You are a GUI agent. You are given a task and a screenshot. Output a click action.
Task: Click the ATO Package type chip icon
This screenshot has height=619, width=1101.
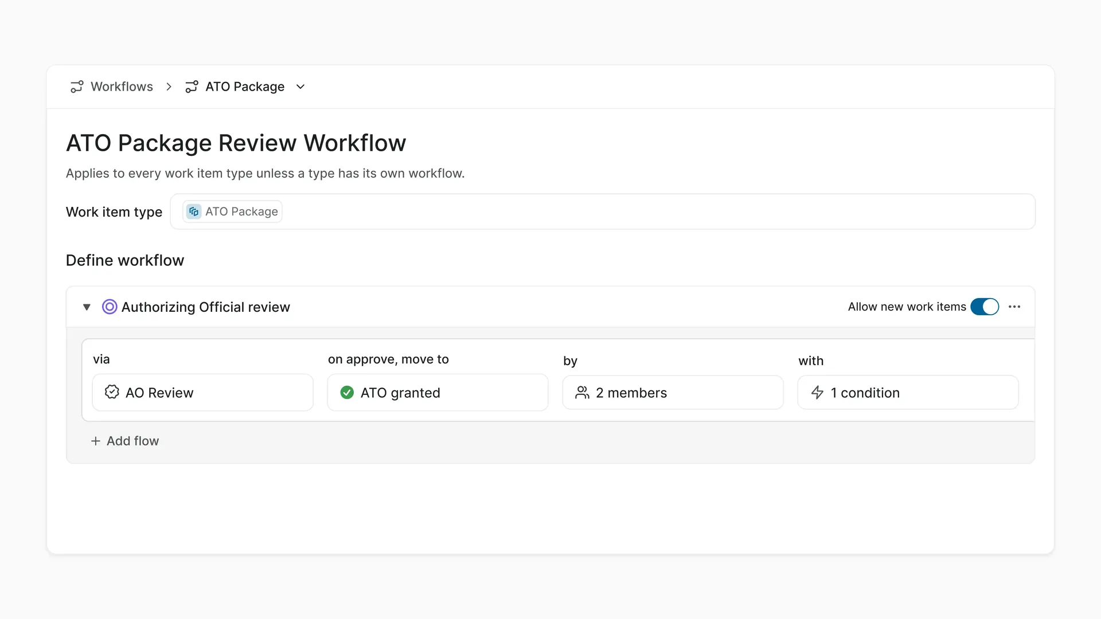point(194,211)
